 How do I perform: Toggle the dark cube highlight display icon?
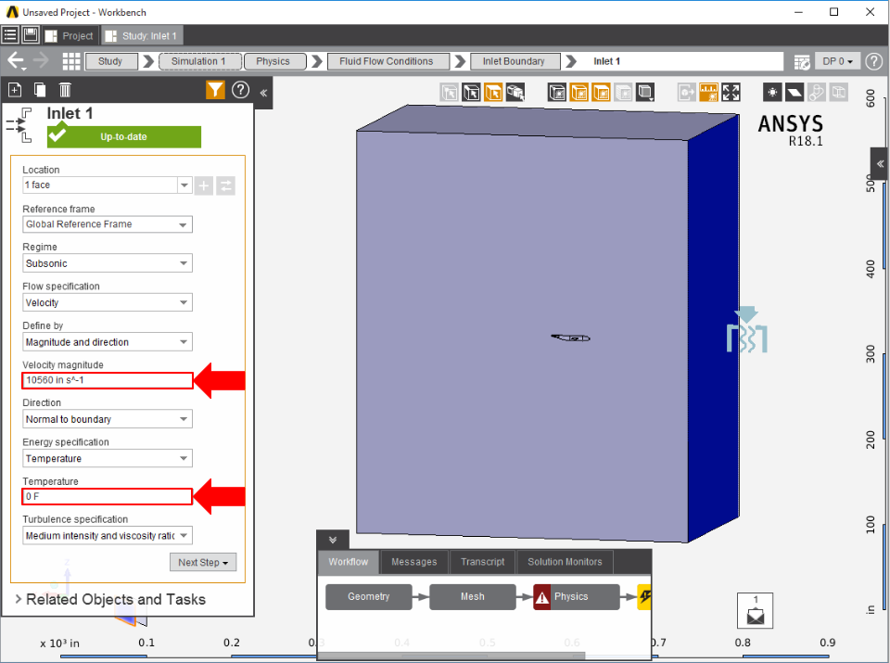[x=557, y=92]
